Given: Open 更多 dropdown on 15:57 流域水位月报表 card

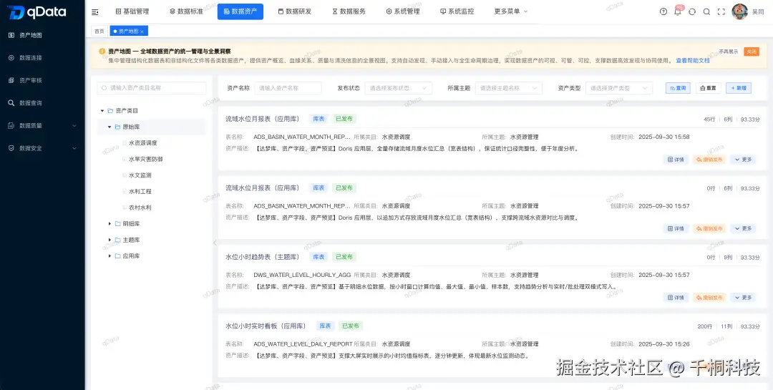Looking at the screenshot, I should (743, 229).
